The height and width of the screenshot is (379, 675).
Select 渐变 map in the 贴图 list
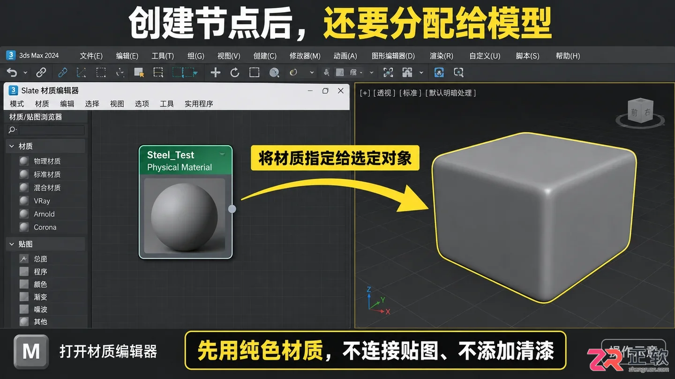coord(40,297)
